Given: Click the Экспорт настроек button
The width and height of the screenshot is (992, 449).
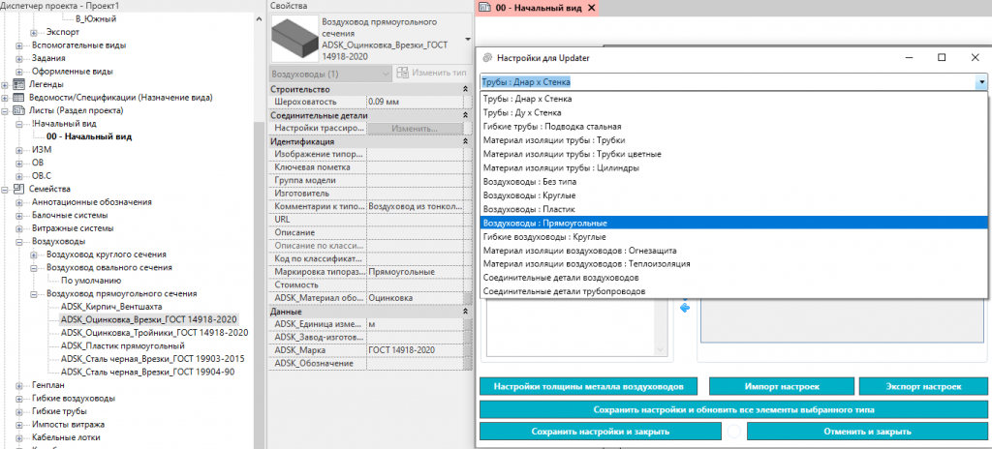Looking at the screenshot, I should pyautogui.click(x=923, y=386).
